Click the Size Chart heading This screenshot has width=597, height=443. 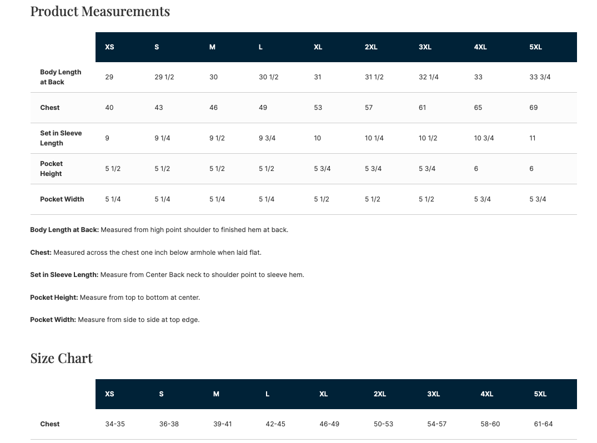61,358
